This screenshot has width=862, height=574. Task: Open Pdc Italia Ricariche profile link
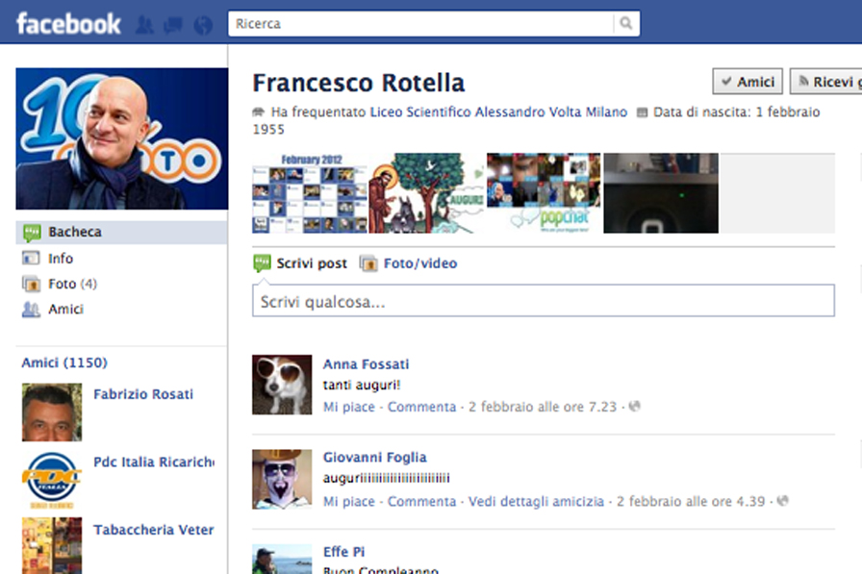[154, 462]
